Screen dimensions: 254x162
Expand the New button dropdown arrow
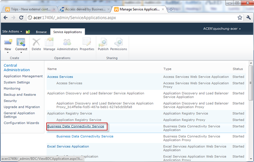(8, 53)
